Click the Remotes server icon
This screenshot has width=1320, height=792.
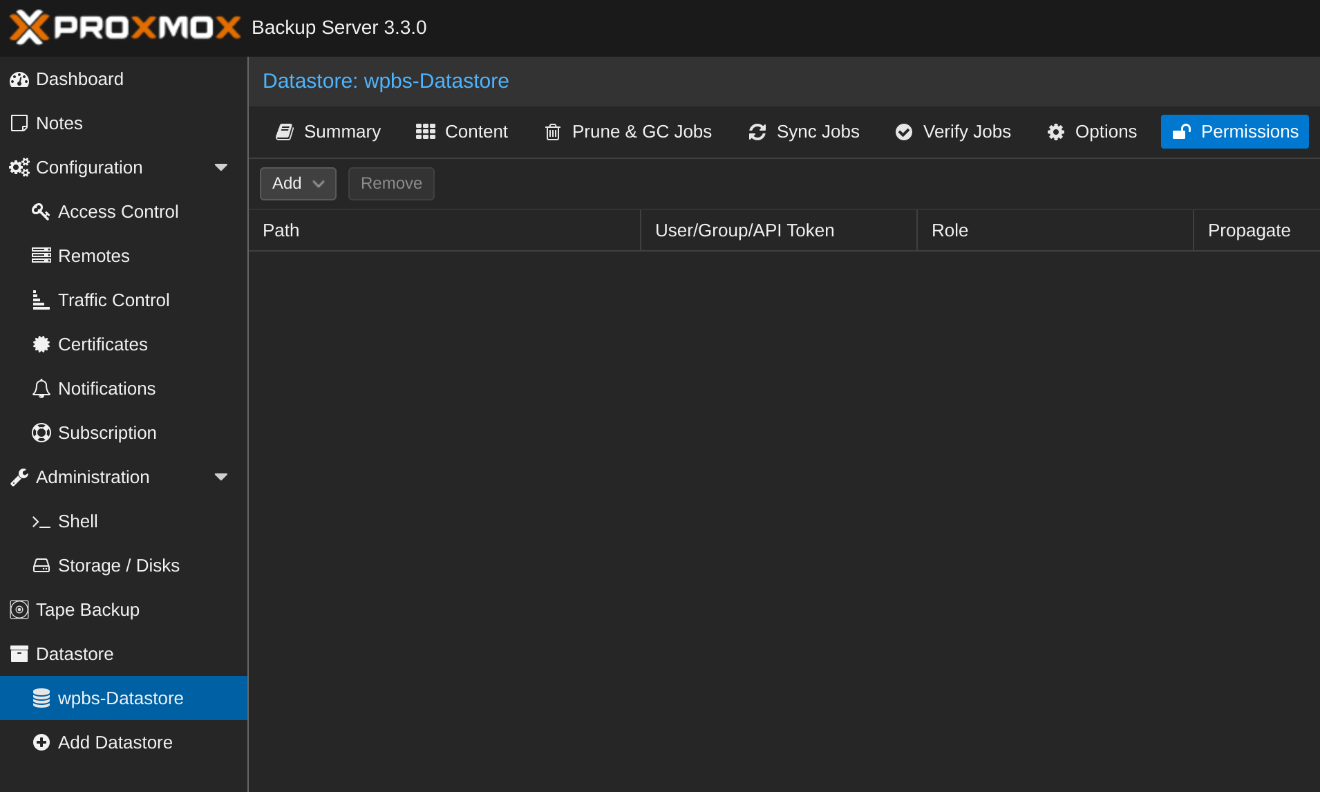41,256
